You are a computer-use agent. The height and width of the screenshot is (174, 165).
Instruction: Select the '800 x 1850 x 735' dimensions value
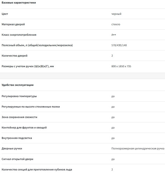121,66
